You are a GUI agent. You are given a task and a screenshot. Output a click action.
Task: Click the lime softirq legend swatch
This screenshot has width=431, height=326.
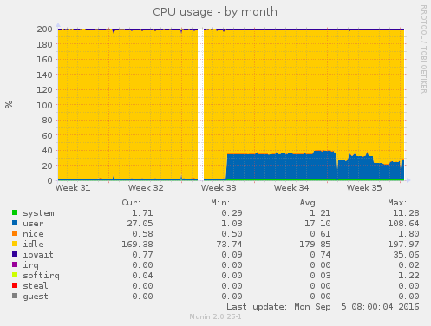pos(15,275)
